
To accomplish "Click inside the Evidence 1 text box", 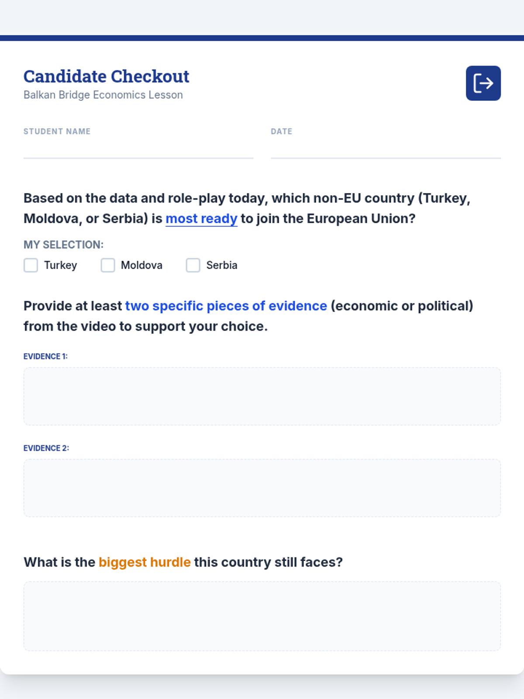I will [262, 396].
